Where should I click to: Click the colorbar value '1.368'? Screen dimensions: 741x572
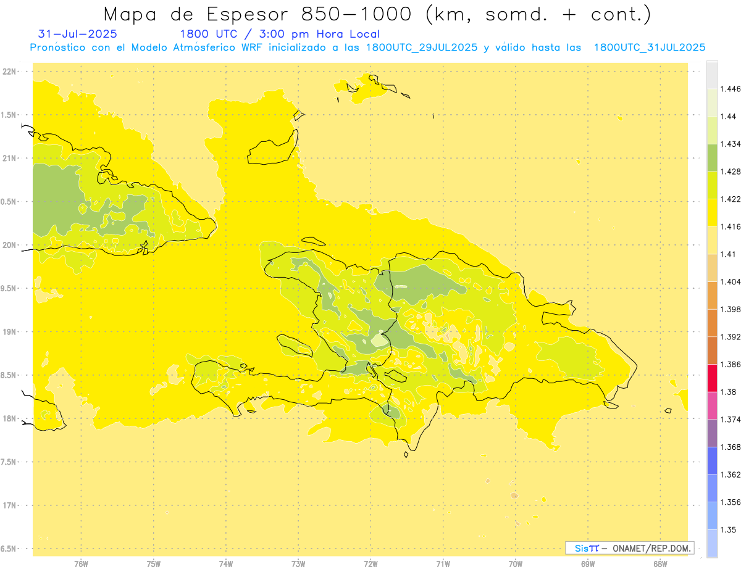(732, 447)
